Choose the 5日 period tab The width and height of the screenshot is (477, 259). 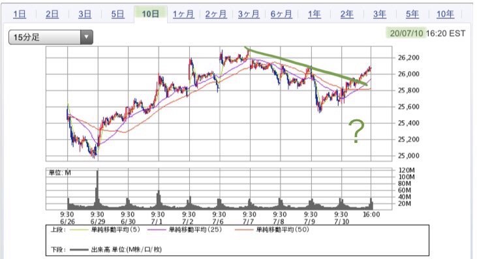[117, 14]
